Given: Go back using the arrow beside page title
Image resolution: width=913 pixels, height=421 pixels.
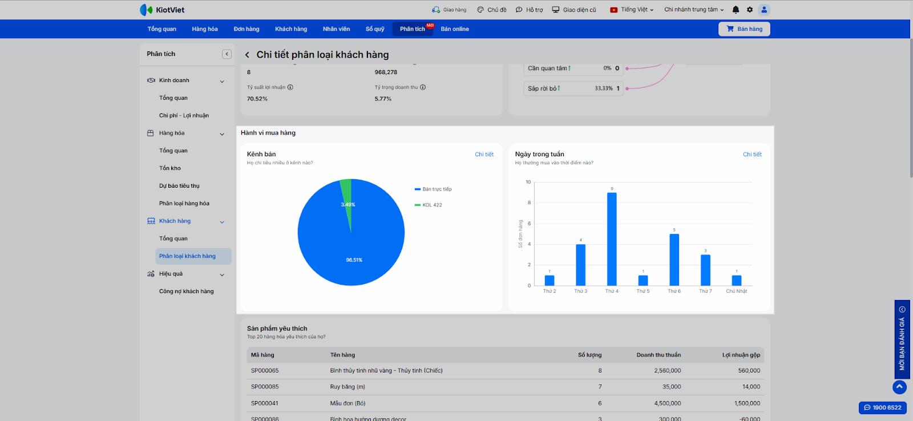Looking at the screenshot, I should (247, 55).
